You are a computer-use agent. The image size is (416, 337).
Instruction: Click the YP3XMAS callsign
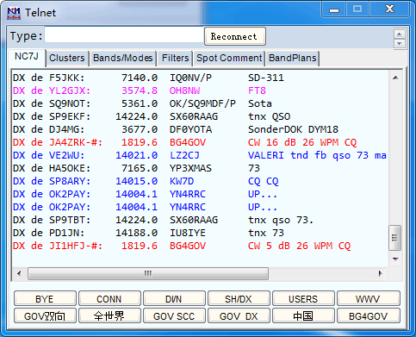(190, 168)
